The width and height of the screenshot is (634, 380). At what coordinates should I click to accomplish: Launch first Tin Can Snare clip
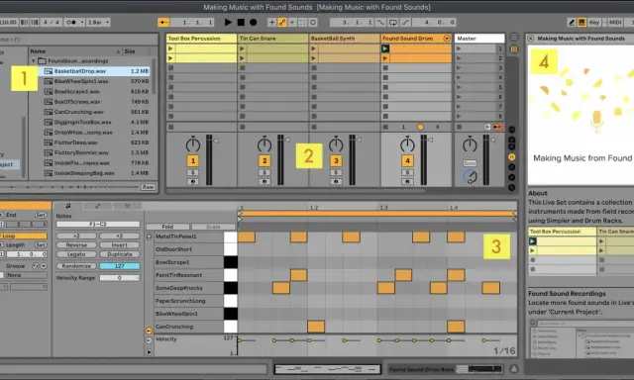coord(242,48)
